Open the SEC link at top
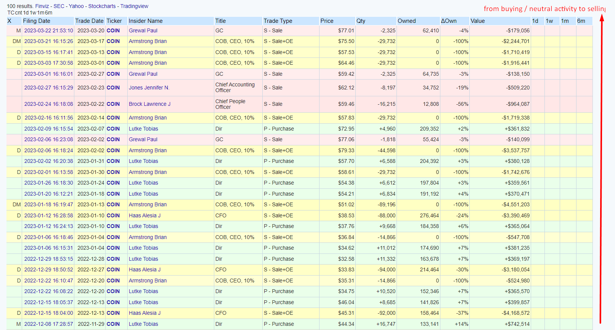The image size is (615, 330). click(x=59, y=6)
